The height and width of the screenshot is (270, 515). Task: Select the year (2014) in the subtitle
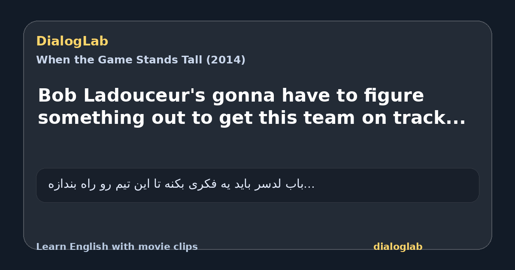coord(226,60)
